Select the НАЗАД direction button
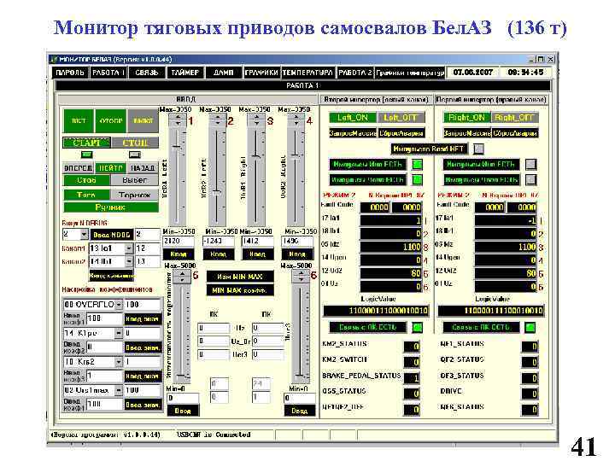This screenshot has height=461, width=615. (x=143, y=168)
